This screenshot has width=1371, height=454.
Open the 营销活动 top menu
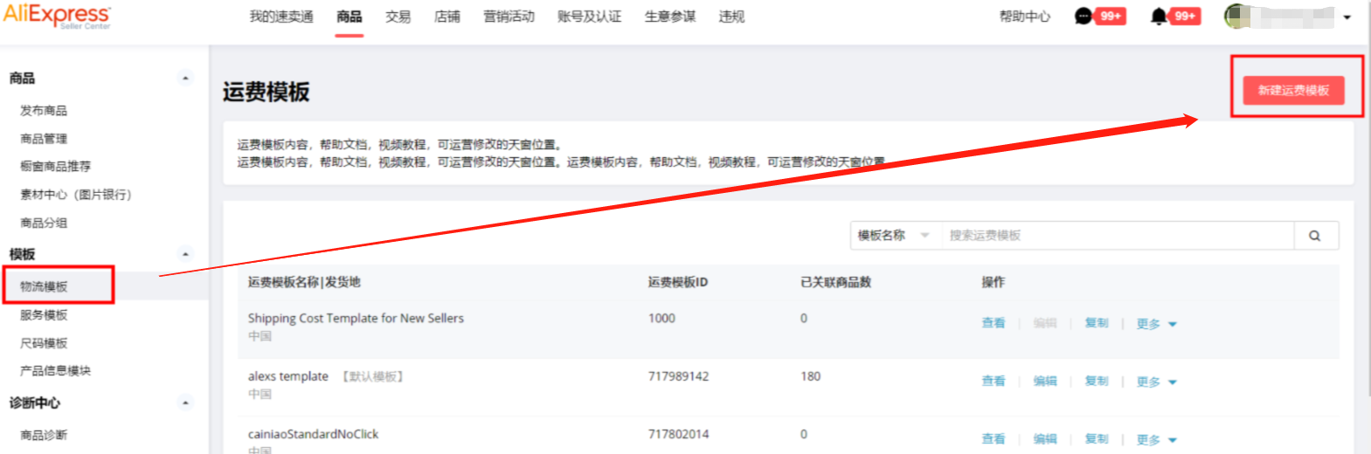509,17
